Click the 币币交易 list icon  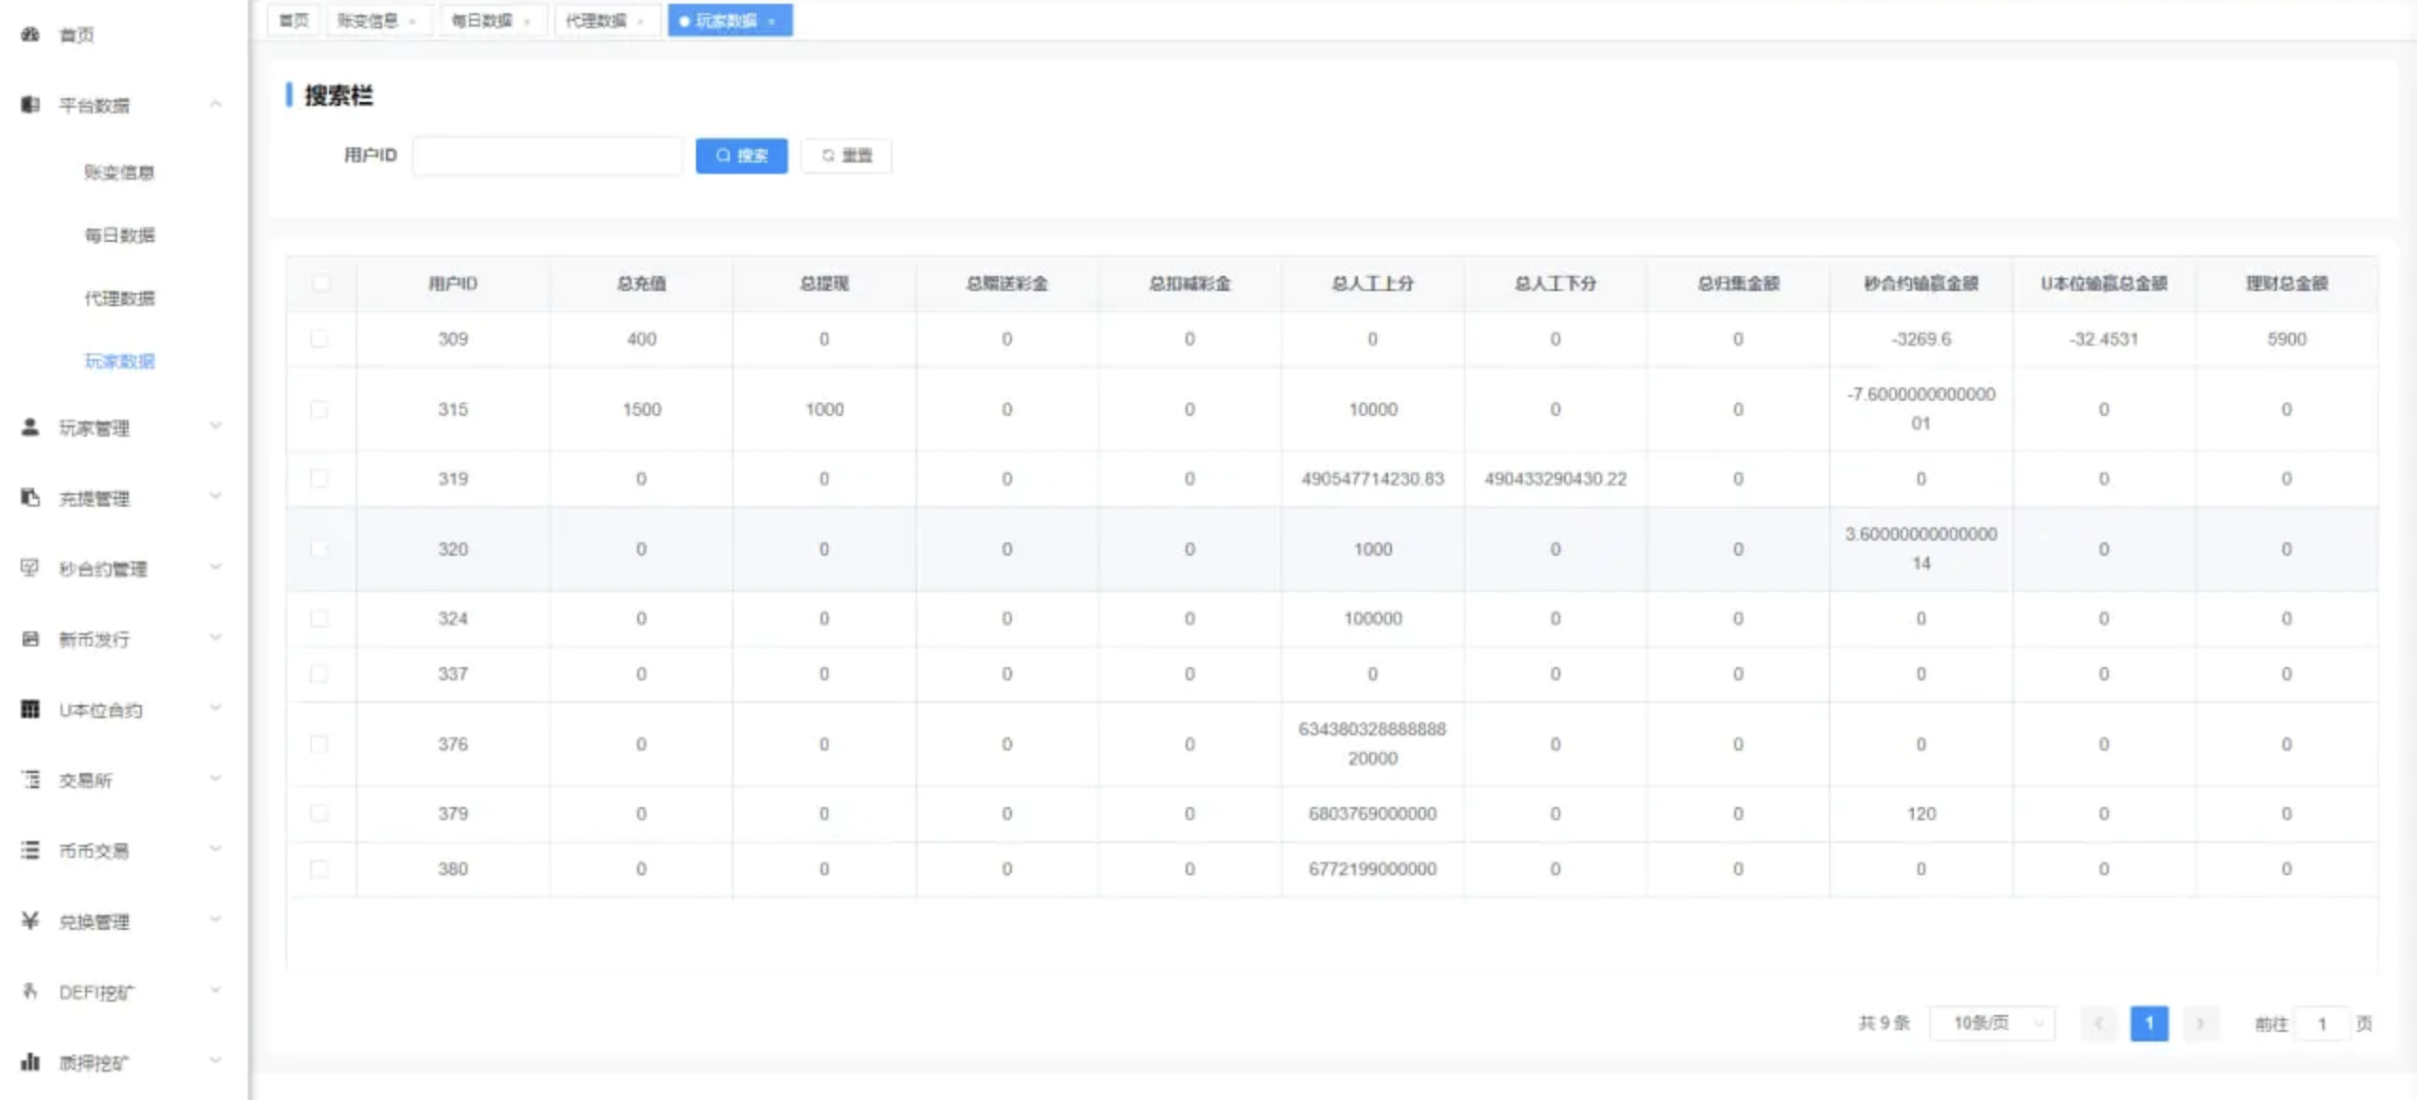(30, 851)
